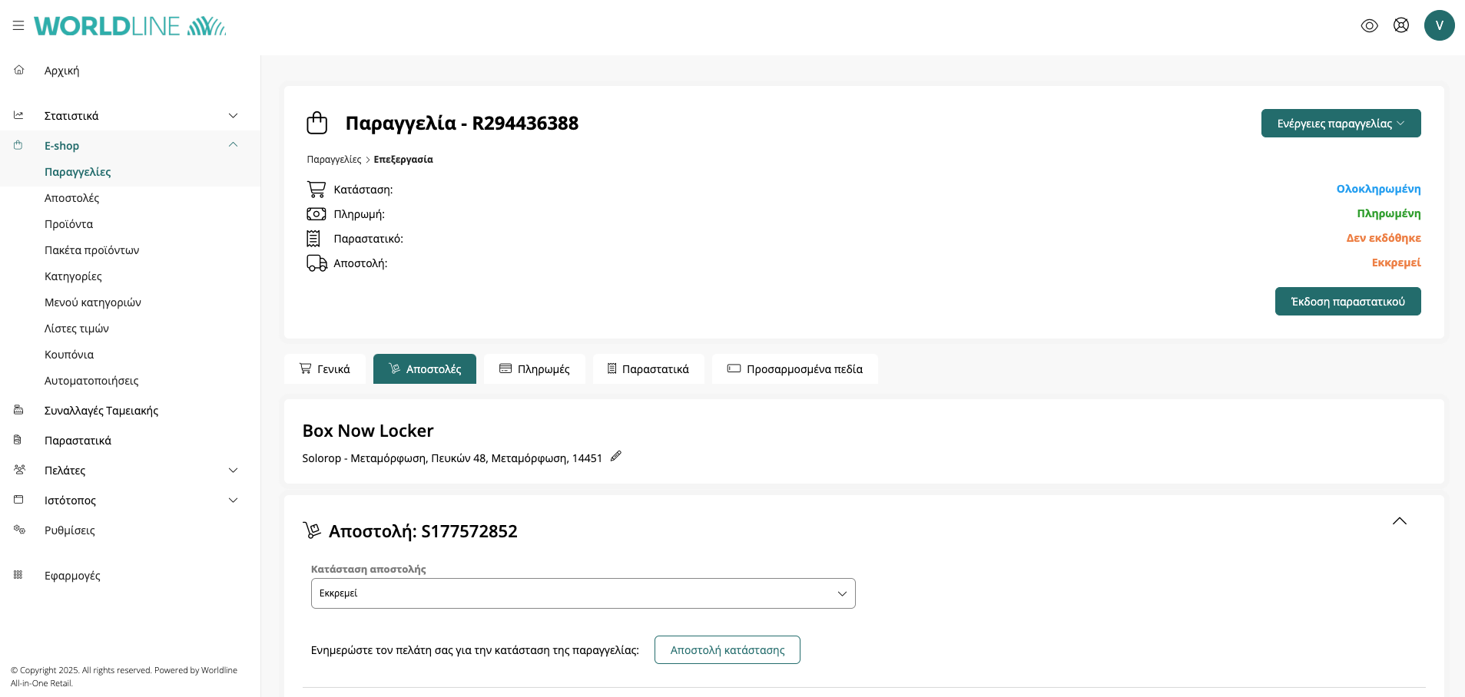Open the help lifebuoy icon

1401,25
